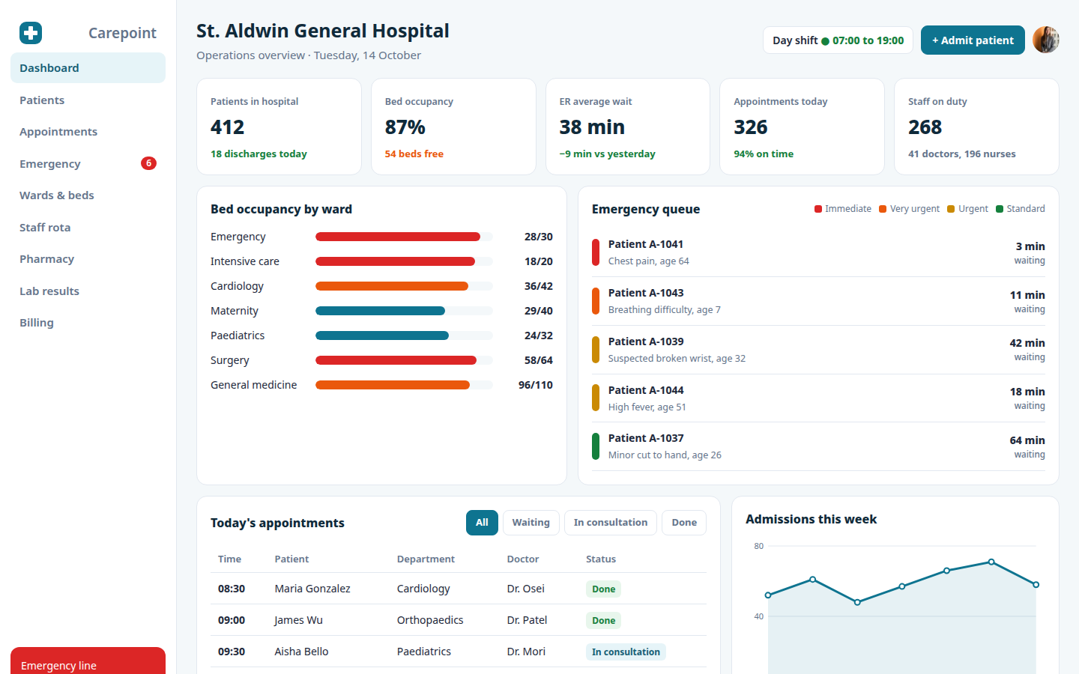Screen dimensions: 1079x674
Task: Click the Orthopaedics department cell
Action: click(430, 620)
